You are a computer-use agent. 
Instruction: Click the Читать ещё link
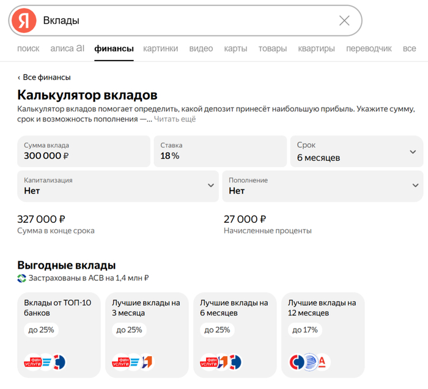(x=175, y=119)
